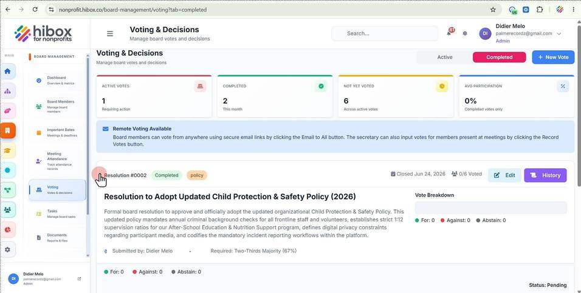Viewport: 581px width, 293px height.
Task: Click the graduation cap icon in rail
Action: pos(7,150)
